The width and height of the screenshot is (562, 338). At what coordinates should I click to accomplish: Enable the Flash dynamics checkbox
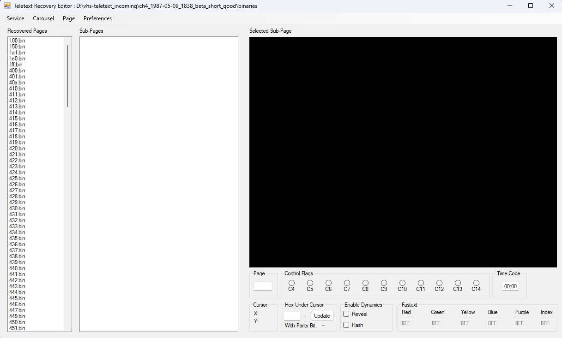coord(346,325)
